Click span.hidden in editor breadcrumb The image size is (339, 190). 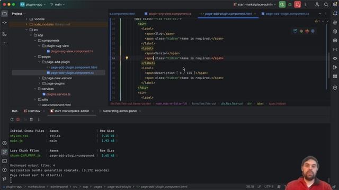[x=277, y=103]
